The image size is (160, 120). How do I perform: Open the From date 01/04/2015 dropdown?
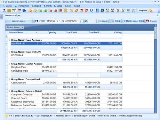[x=59, y=21]
